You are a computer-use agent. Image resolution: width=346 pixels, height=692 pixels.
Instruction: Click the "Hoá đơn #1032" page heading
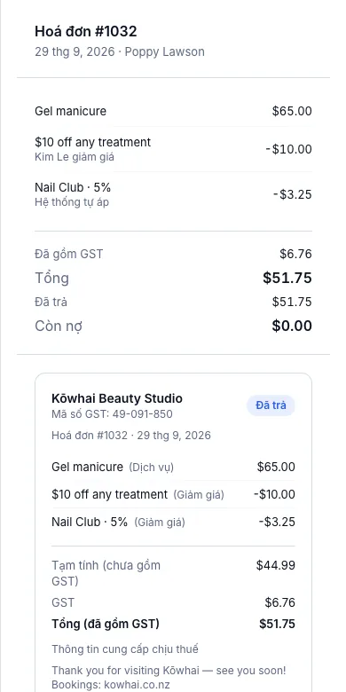pos(86,31)
